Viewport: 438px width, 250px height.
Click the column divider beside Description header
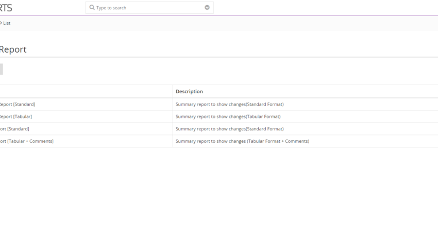click(173, 91)
